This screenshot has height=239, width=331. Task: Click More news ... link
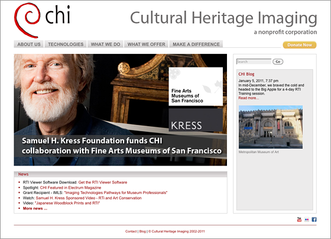[x=35, y=208]
